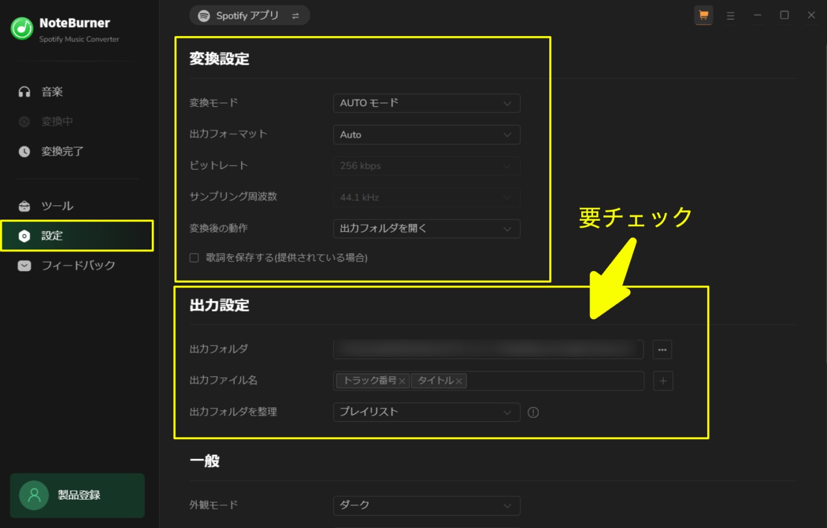Screen dimensions: 827x528
Task: Click the 製品登録 registration button
Action: coord(77,496)
